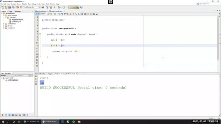Image resolution: width=221 pixels, height=124 pixels.
Task: Click the Comment icon in the editor toolbar
Action: (94, 14)
